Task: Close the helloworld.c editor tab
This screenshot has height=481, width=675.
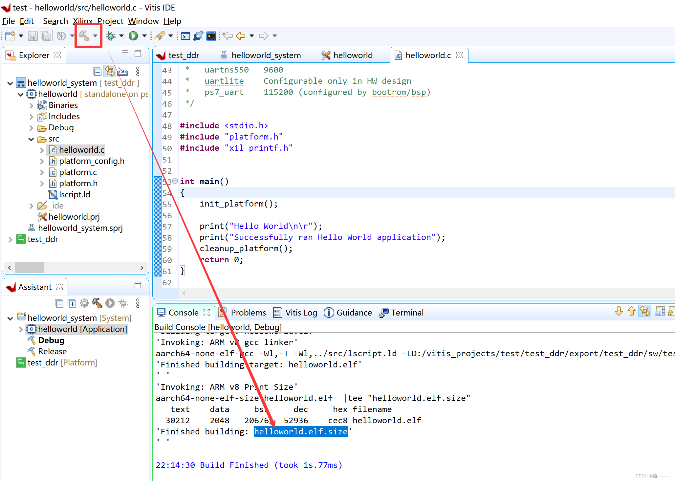Action: 460,55
